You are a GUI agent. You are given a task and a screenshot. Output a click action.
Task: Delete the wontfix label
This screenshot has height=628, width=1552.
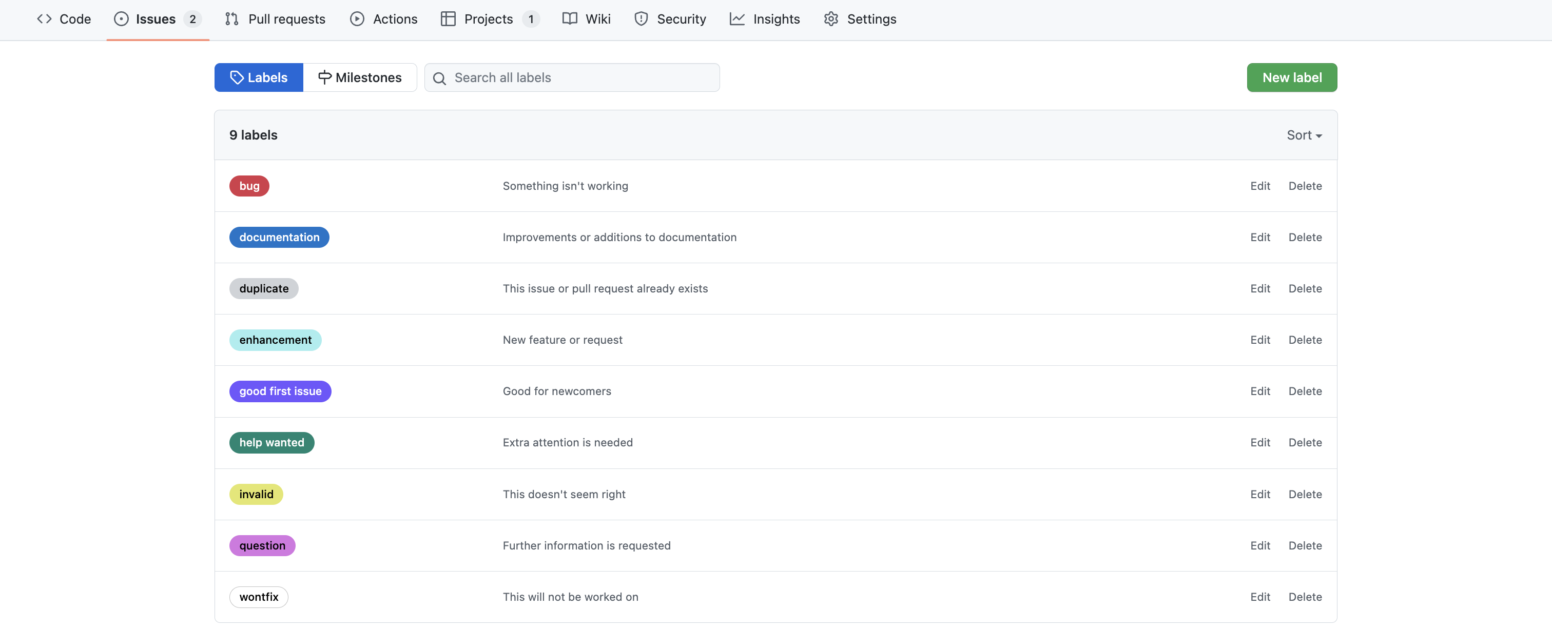pos(1305,596)
